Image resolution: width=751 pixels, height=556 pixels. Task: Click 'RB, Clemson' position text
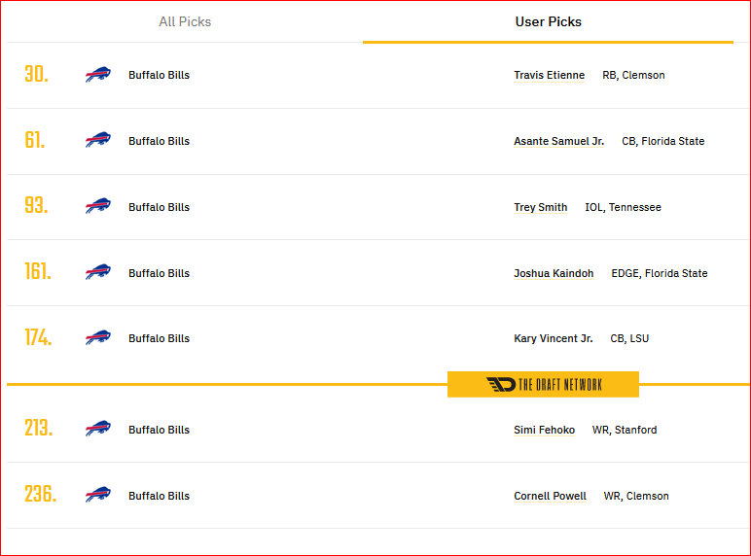(633, 75)
